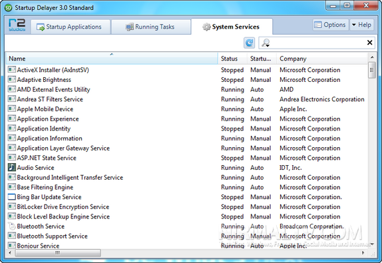This screenshot has height=263, width=382.
Task: Click the IDT, Inc. company cell
Action: 290,168
